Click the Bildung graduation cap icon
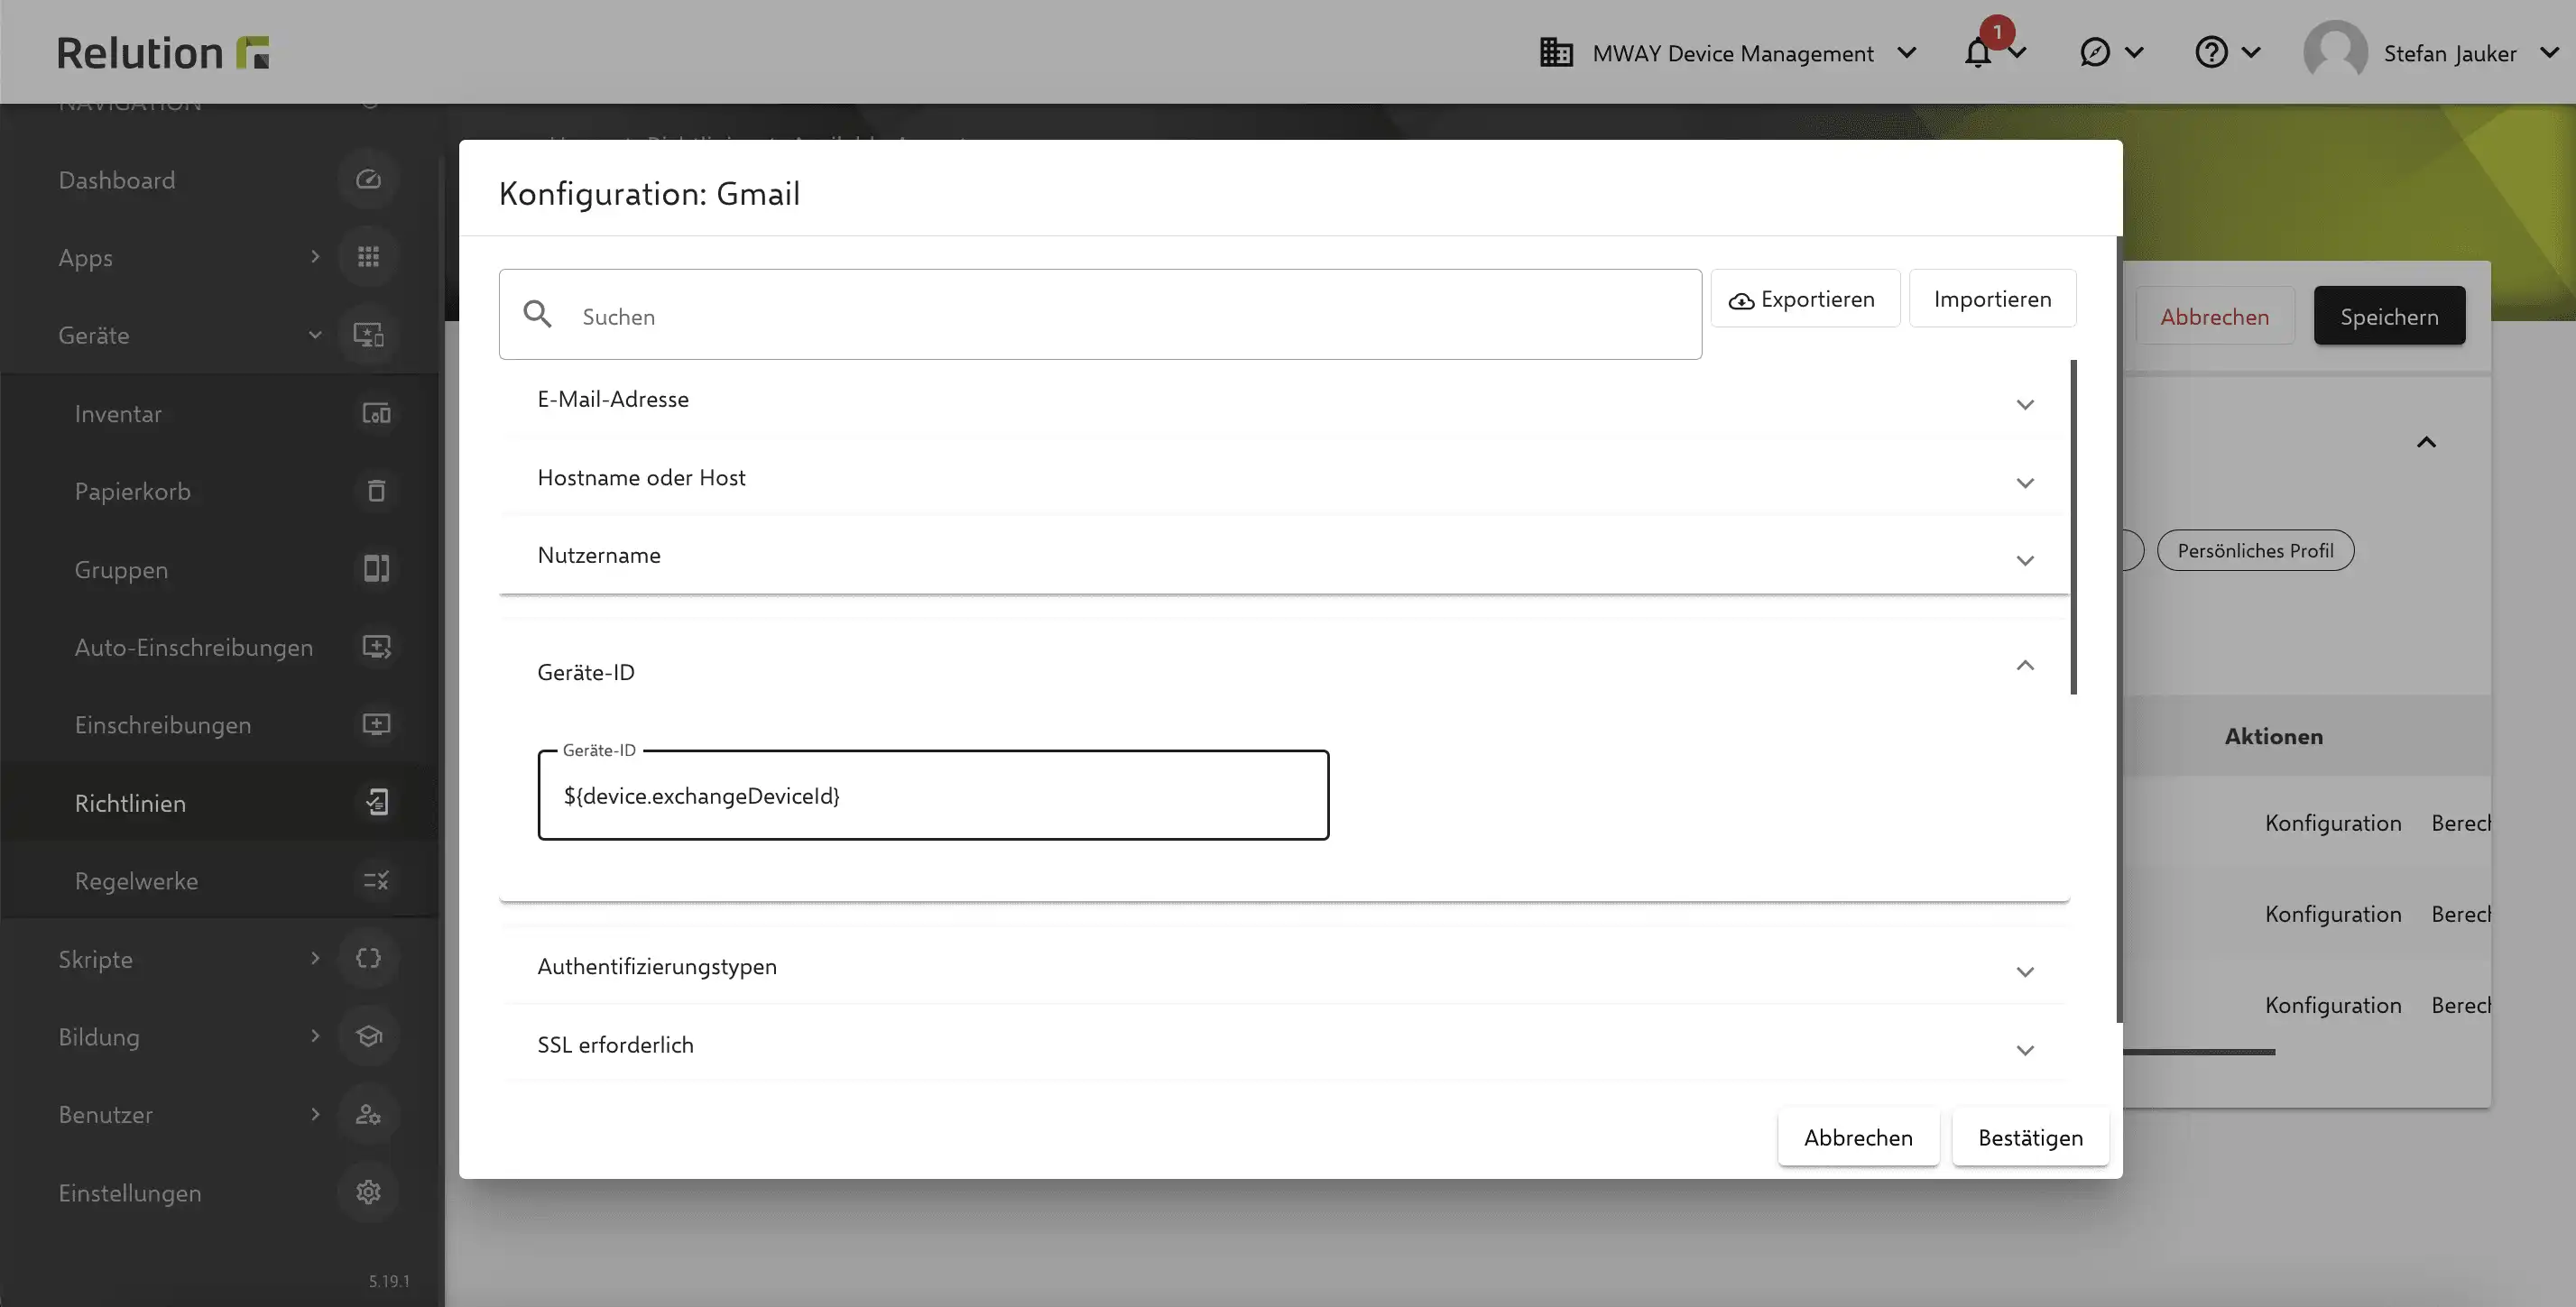The width and height of the screenshot is (2576, 1307). pyautogui.click(x=368, y=1036)
